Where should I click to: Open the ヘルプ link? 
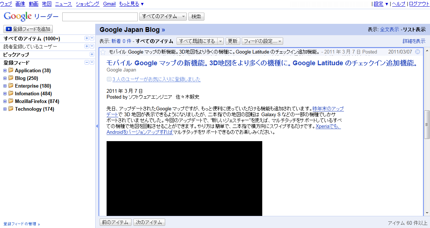coord(399,4)
